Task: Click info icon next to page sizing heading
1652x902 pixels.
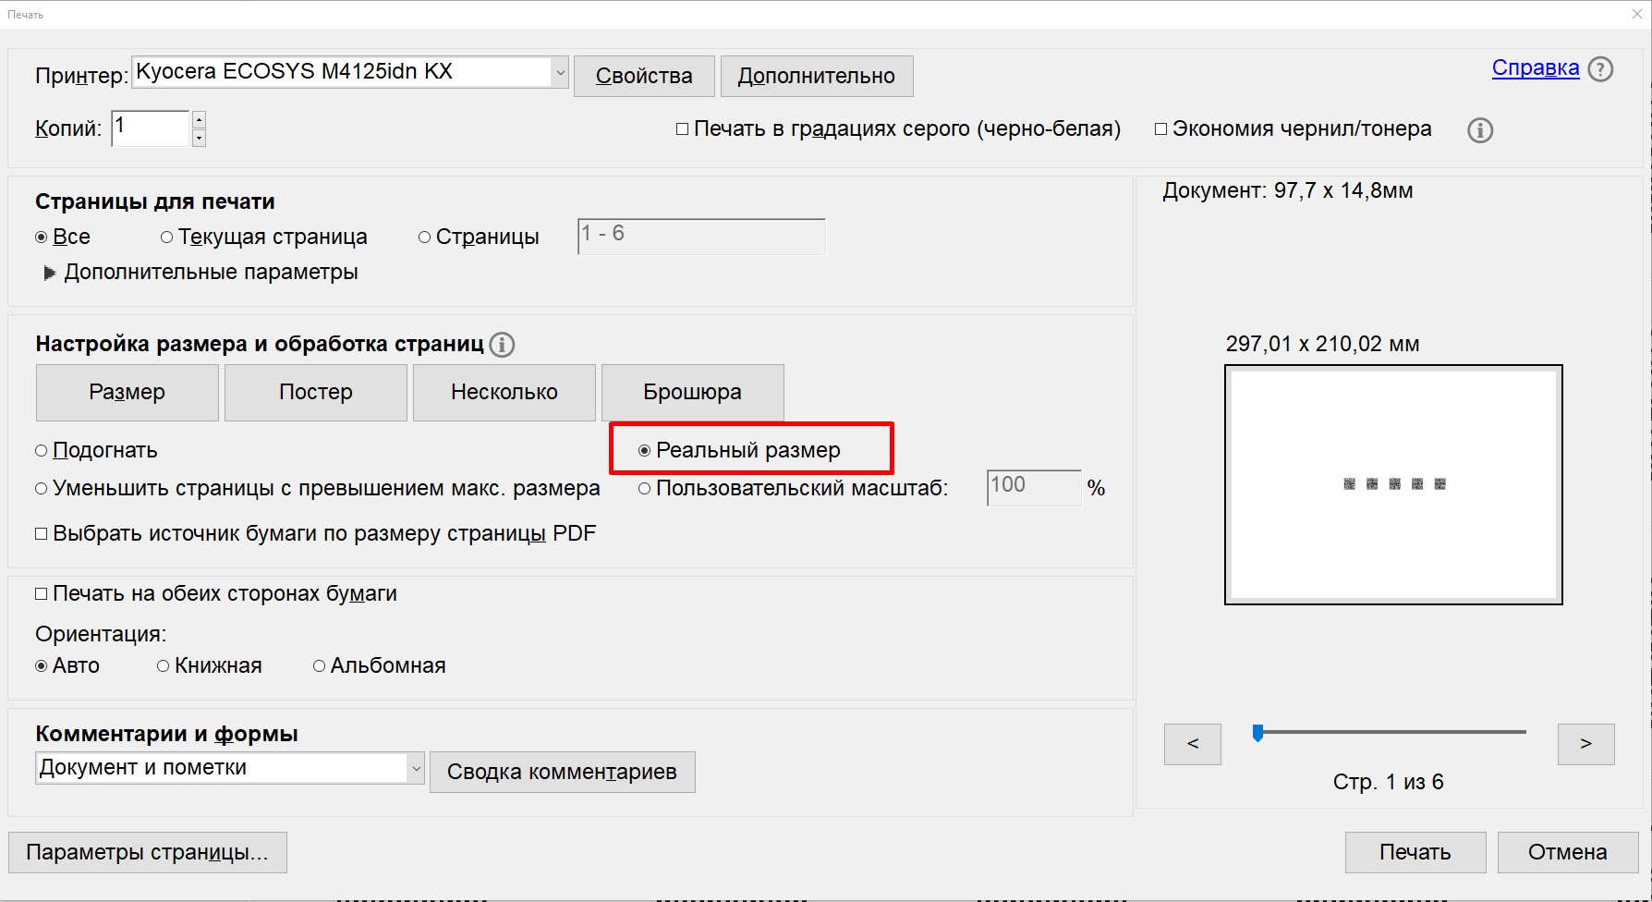Action: click(502, 345)
